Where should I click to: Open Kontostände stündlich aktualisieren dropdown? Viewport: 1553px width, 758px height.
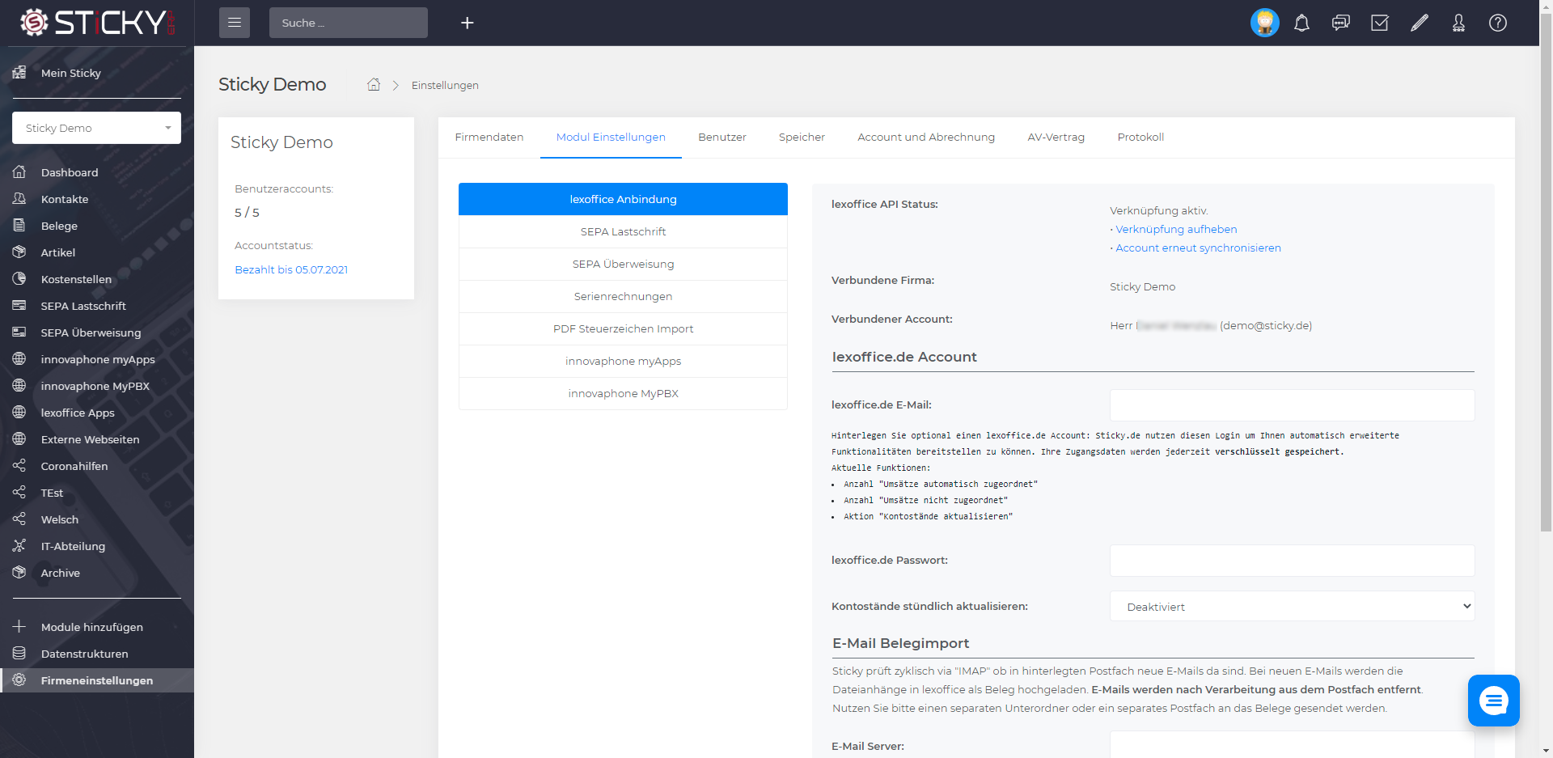tap(1292, 606)
